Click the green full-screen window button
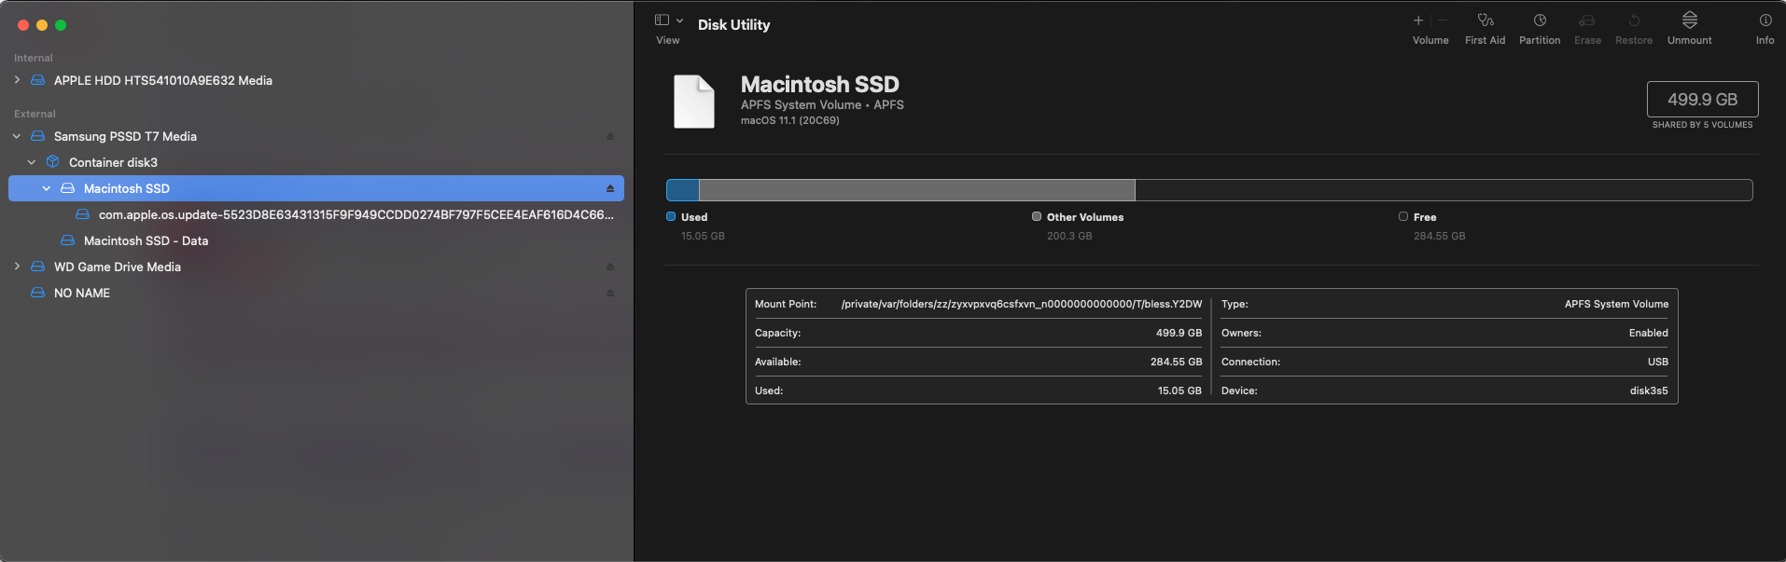 click(x=61, y=25)
